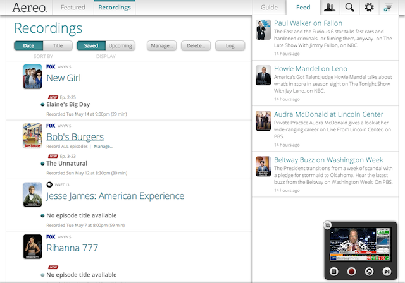Switch to the Recordings tab
The height and width of the screenshot is (283, 405).
(x=115, y=8)
